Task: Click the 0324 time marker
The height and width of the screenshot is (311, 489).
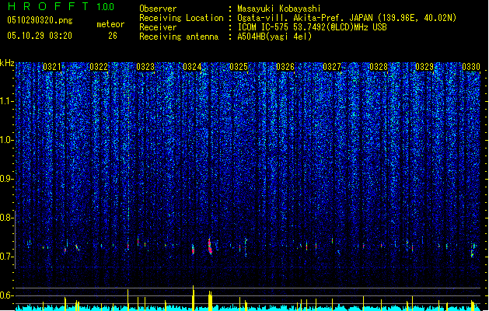Action: click(x=192, y=67)
